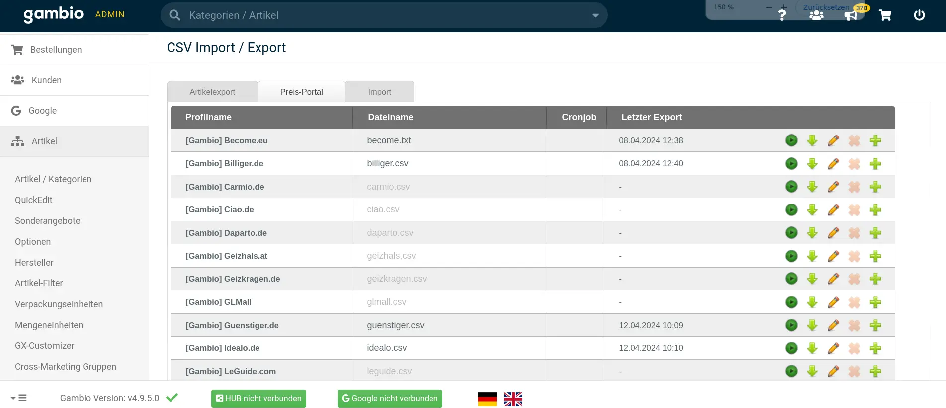
Task: Expand the Google menu
Action: 75,111
